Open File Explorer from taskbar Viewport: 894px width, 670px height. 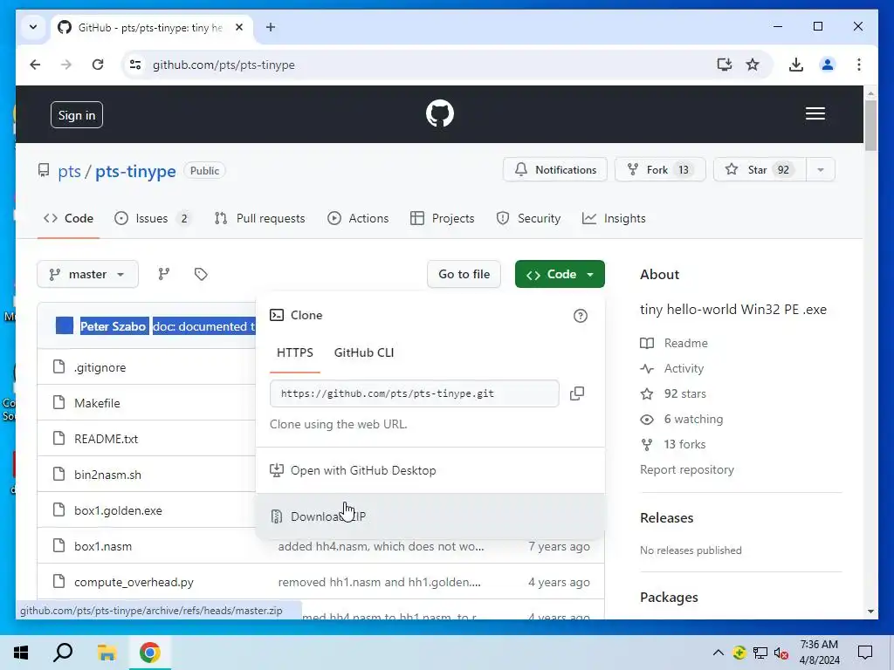pyautogui.click(x=107, y=652)
